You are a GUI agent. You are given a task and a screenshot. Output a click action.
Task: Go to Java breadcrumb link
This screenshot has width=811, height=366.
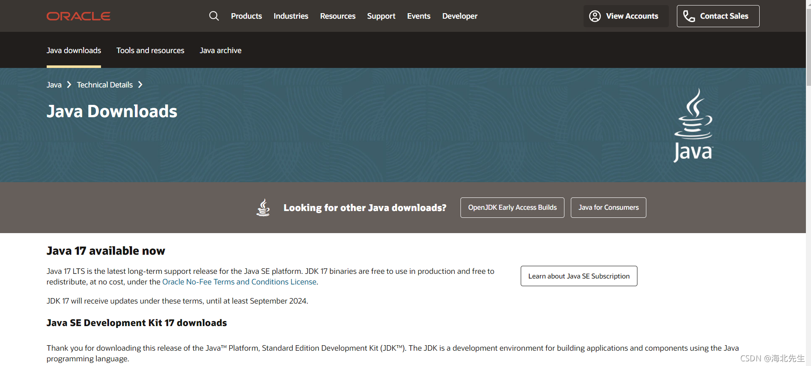[x=54, y=85]
